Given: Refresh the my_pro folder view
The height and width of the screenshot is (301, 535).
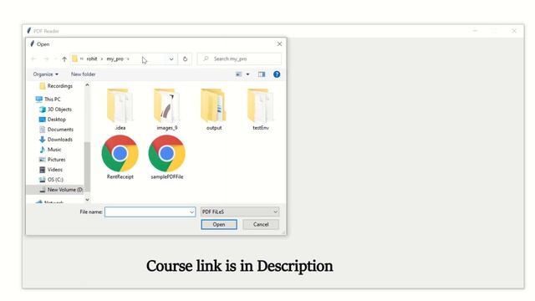Looking at the screenshot, I should [x=185, y=59].
